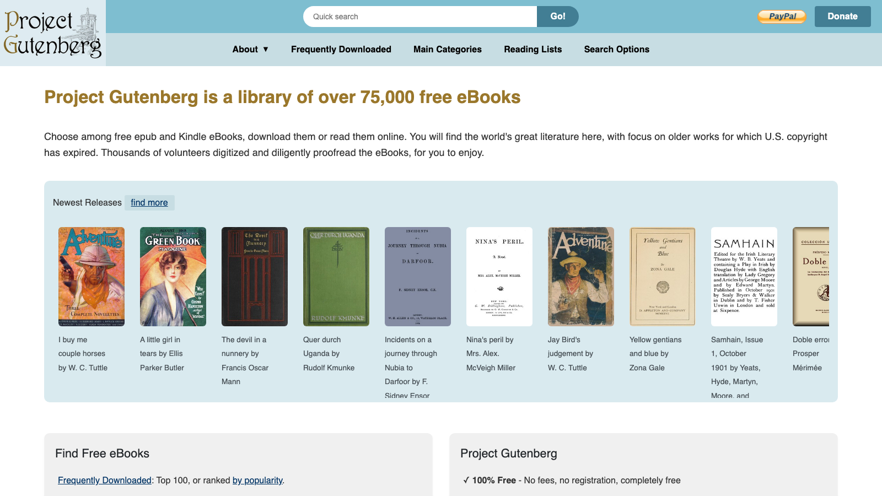Click the PayPal donation icon
Screen dimensions: 882x496
[782, 17]
